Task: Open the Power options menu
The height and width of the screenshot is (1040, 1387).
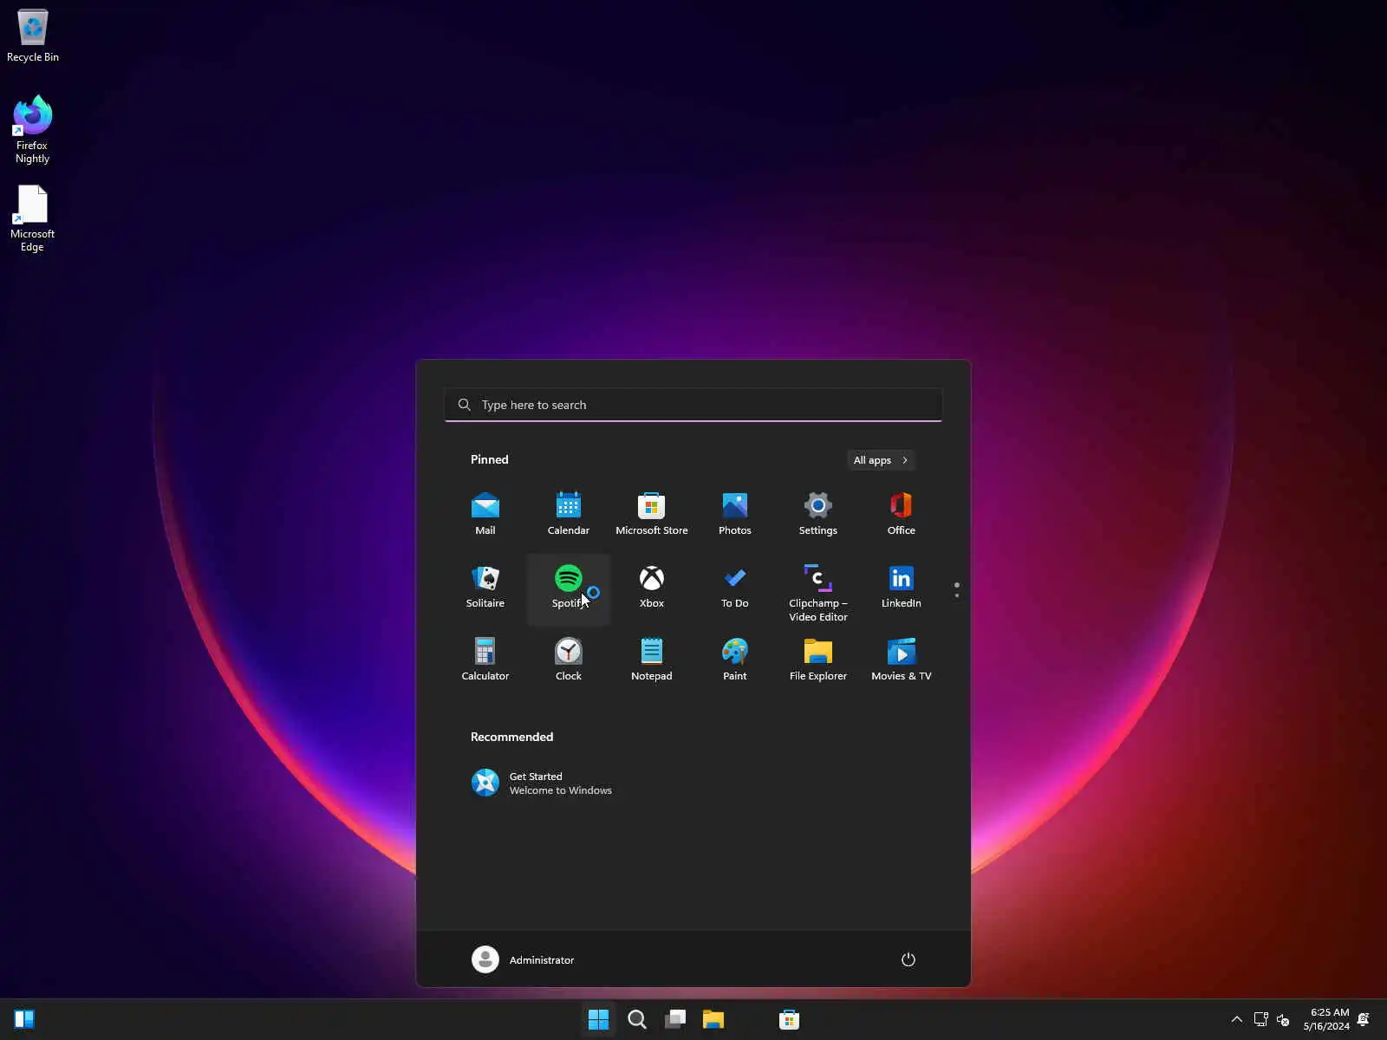Action: coord(908,959)
